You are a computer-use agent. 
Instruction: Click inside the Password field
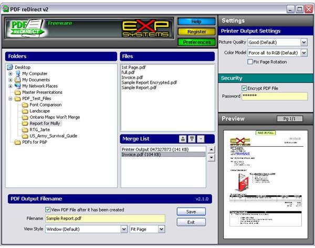coord(275,96)
